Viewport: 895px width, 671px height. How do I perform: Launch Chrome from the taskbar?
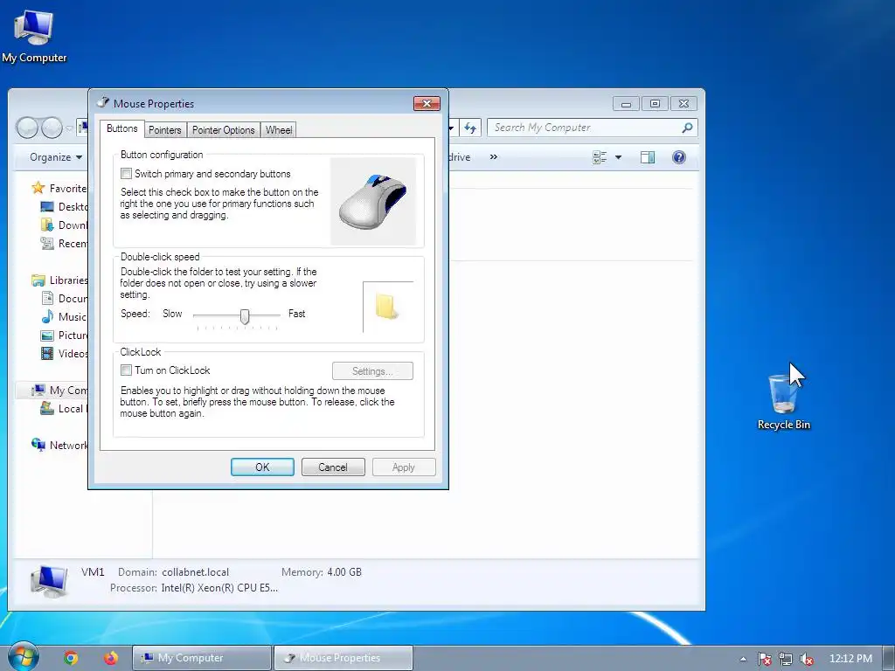71,658
